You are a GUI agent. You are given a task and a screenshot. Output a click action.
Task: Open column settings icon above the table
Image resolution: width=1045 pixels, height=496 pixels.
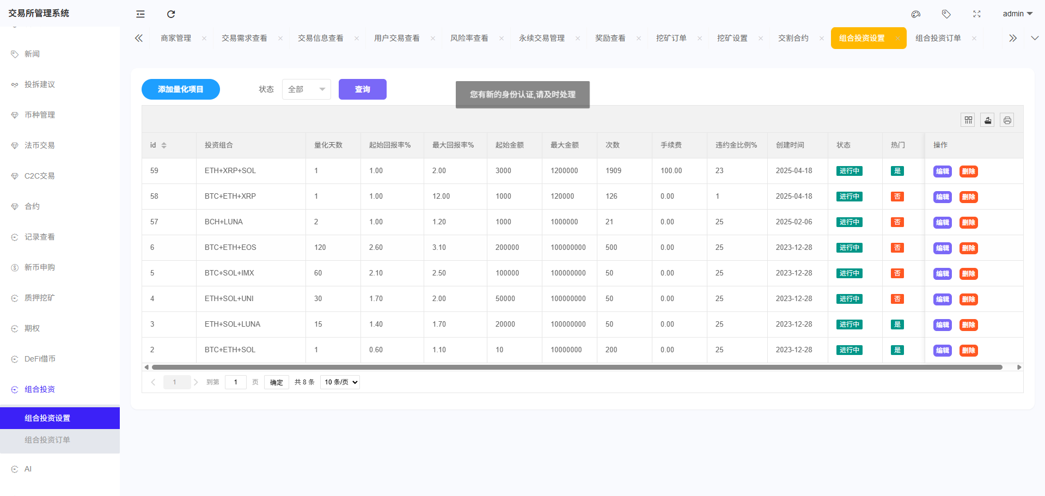click(968, 120)
